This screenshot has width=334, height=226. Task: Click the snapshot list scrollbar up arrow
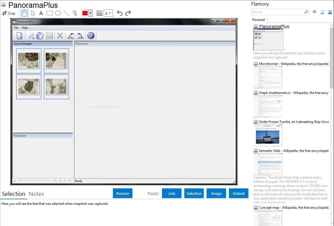(x=332, y=26)
